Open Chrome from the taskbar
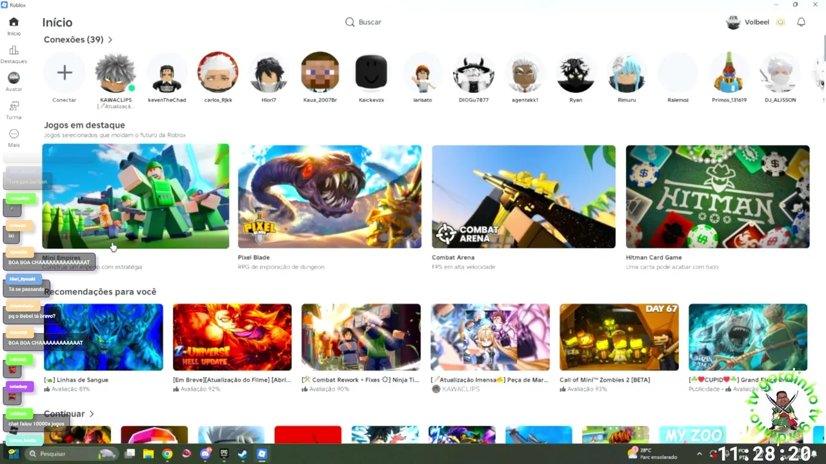Image resolution: width=826 pixels, height=464 pixels. click(x=167, y=454)
